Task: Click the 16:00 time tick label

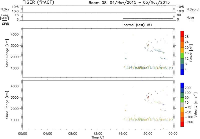Action: pyautogui.click(x=123, y=133)
